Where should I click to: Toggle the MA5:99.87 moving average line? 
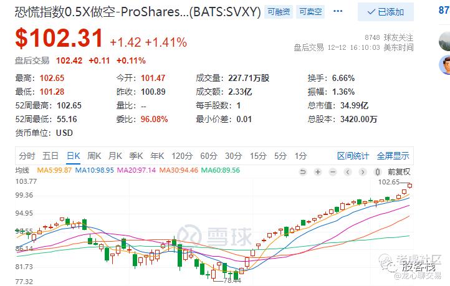coord(54,170)
